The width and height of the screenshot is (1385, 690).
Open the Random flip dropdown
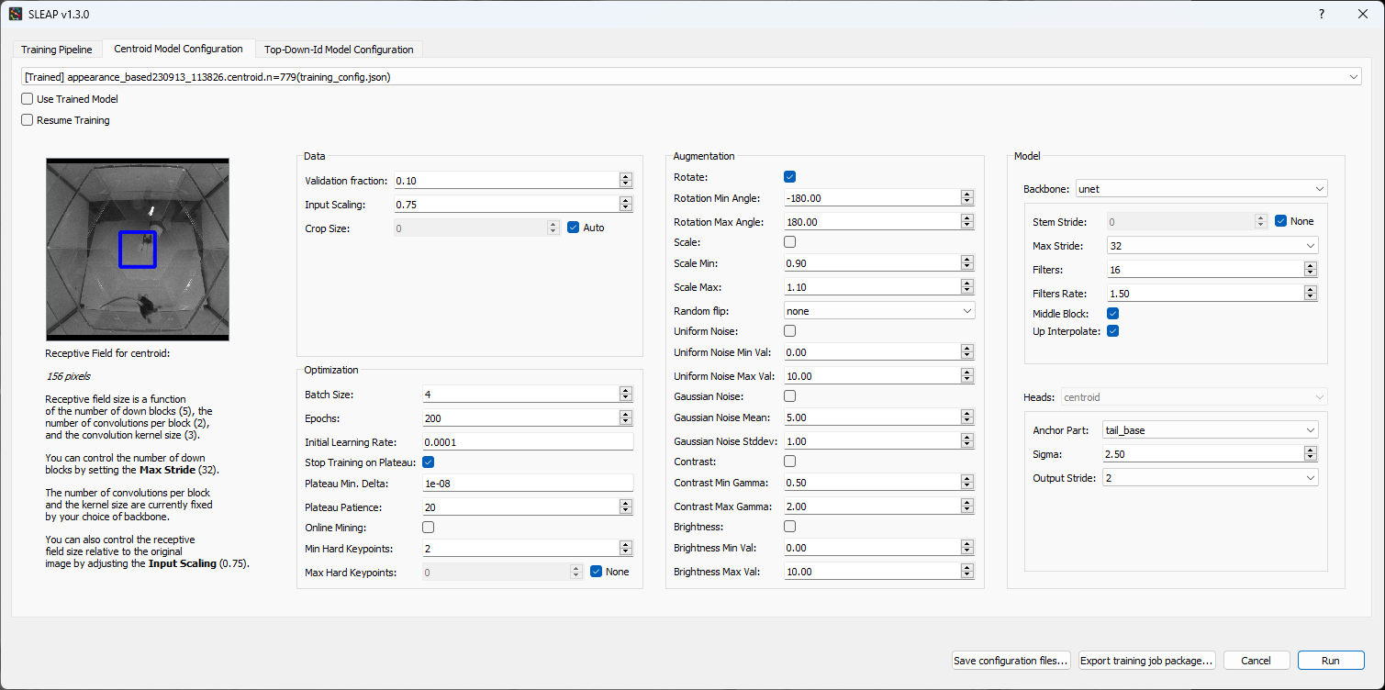pos(878,310)
